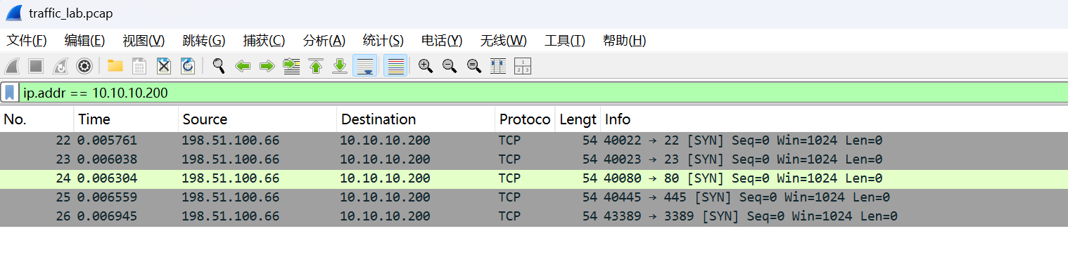The width and height of the screenshot is (1068, 257).
Task: Open display filter bookmark dropdown
Action: click(x=9, y=92)
